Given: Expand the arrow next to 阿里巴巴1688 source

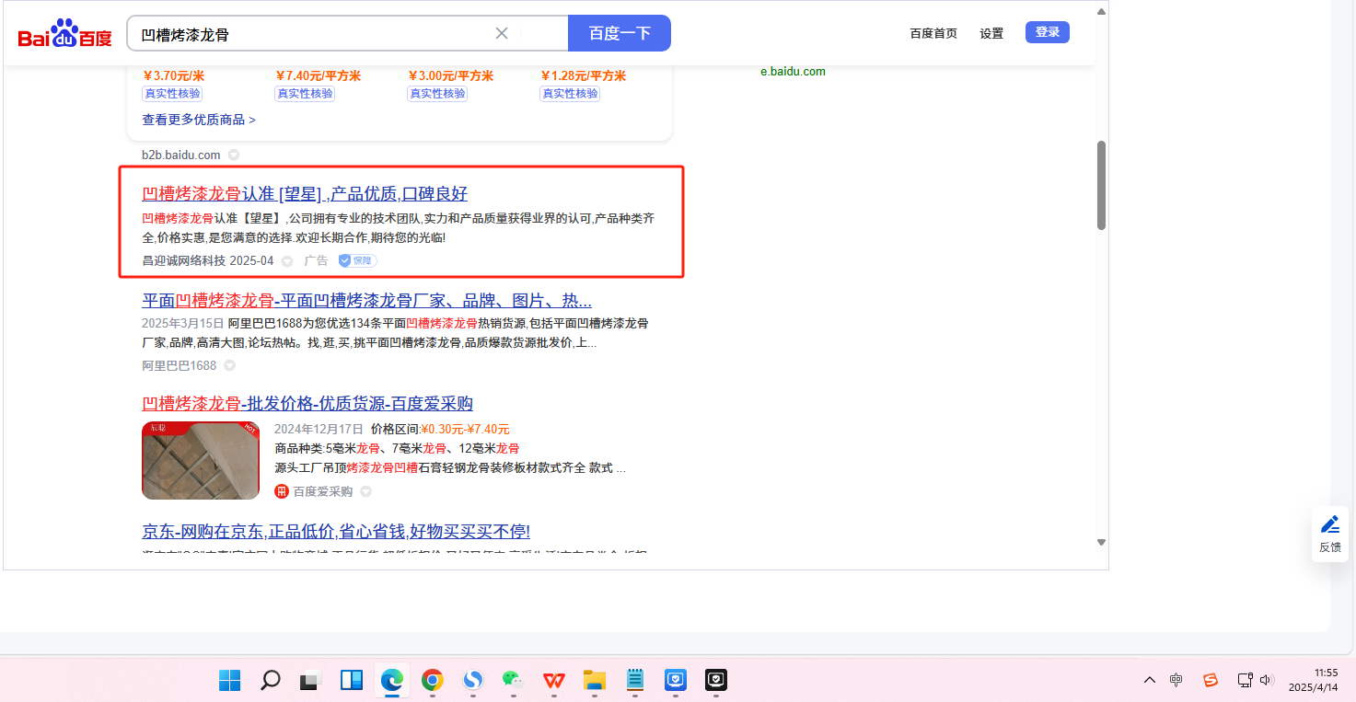Looking at the screenshot, I should (230, 365).
